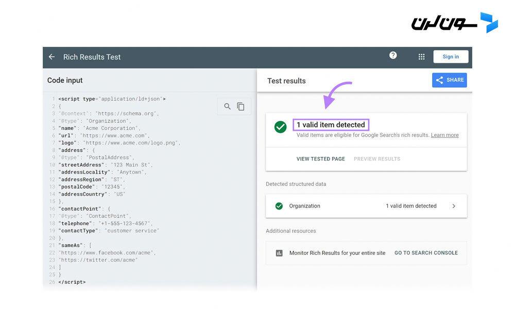Search the code with the magnifier icon
The width and height of the screenshot is (515, 309).
pos(227,107)
